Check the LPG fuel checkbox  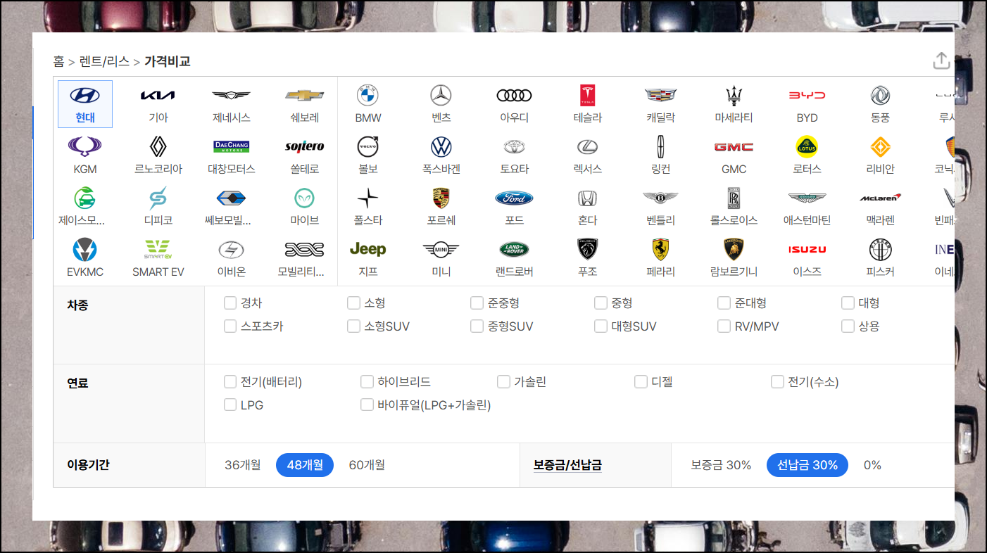click(x=230, y=405)
